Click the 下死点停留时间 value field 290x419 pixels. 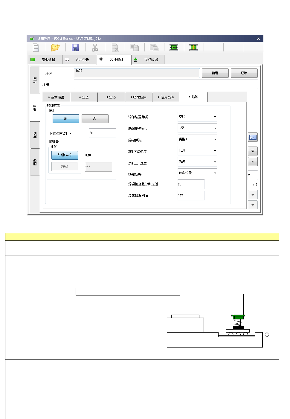(103, 133)
